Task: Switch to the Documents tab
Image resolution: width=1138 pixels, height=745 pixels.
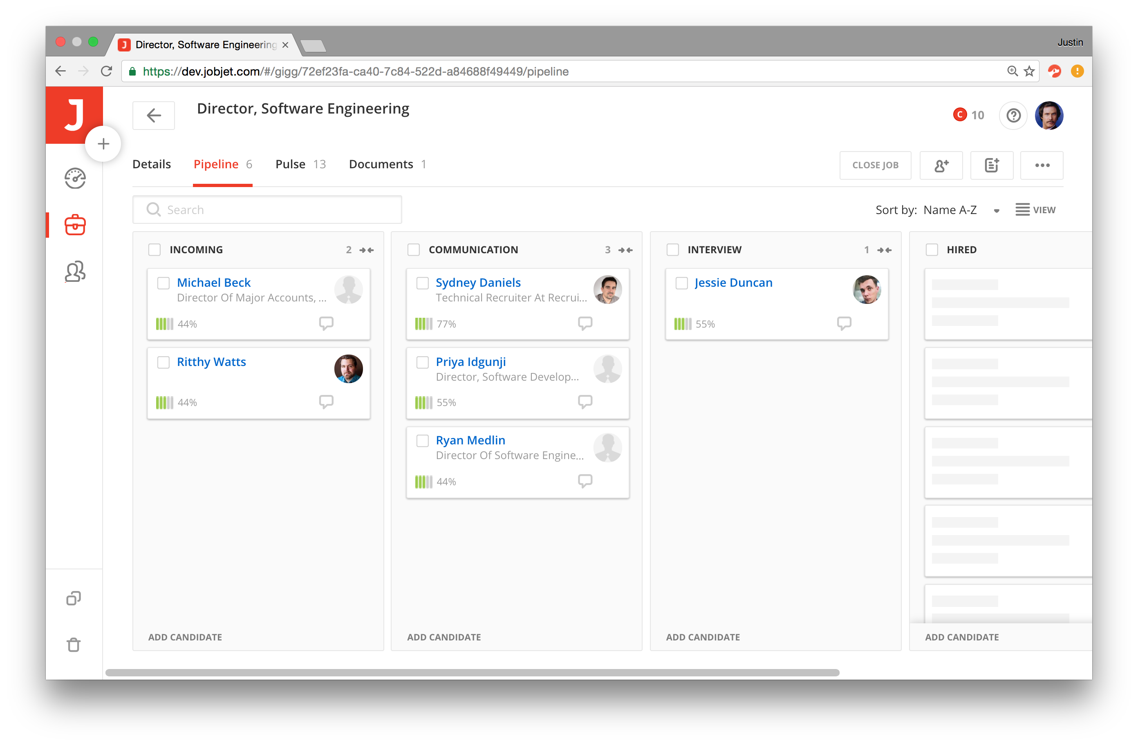Action: point(381,164)
